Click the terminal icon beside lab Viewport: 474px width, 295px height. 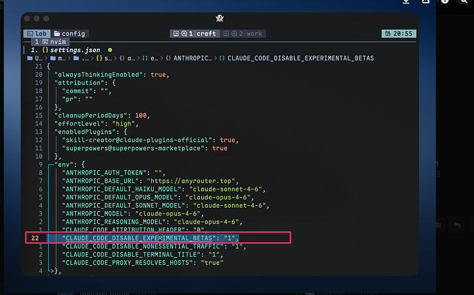coord(30,34)
